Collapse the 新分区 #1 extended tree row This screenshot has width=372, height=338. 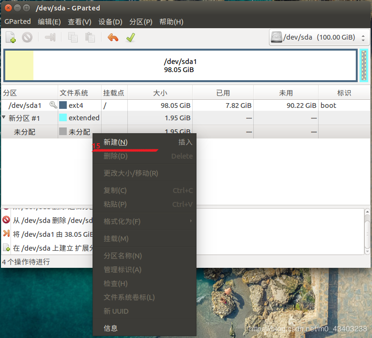(x=3, y=117)
